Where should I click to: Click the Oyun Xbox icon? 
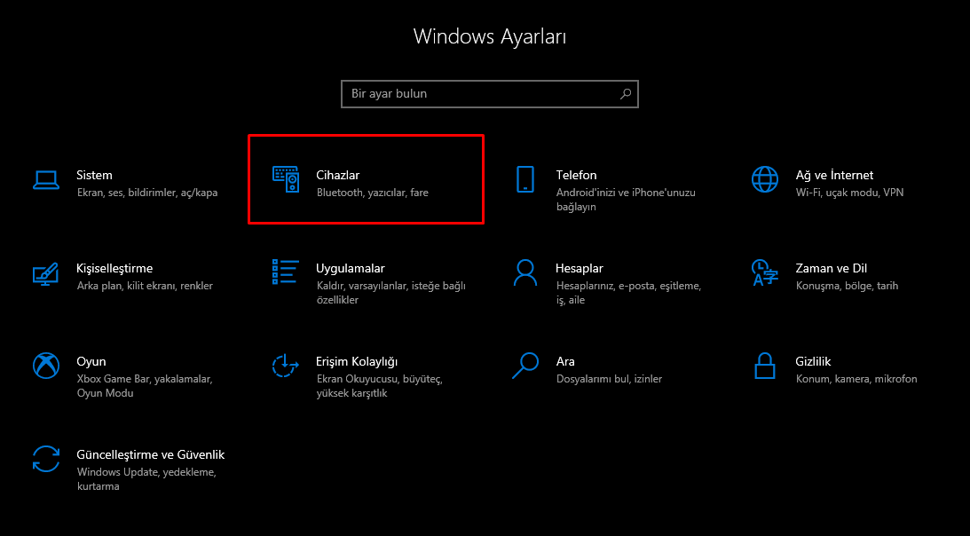coord(46,366)
